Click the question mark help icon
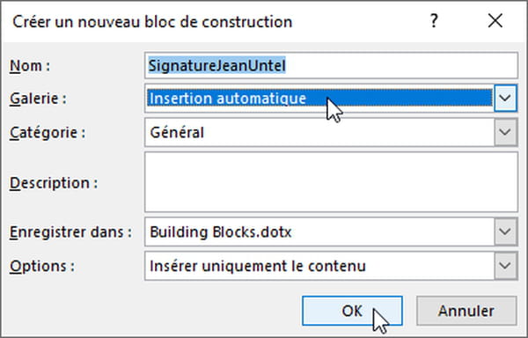 tap(434, 21)
